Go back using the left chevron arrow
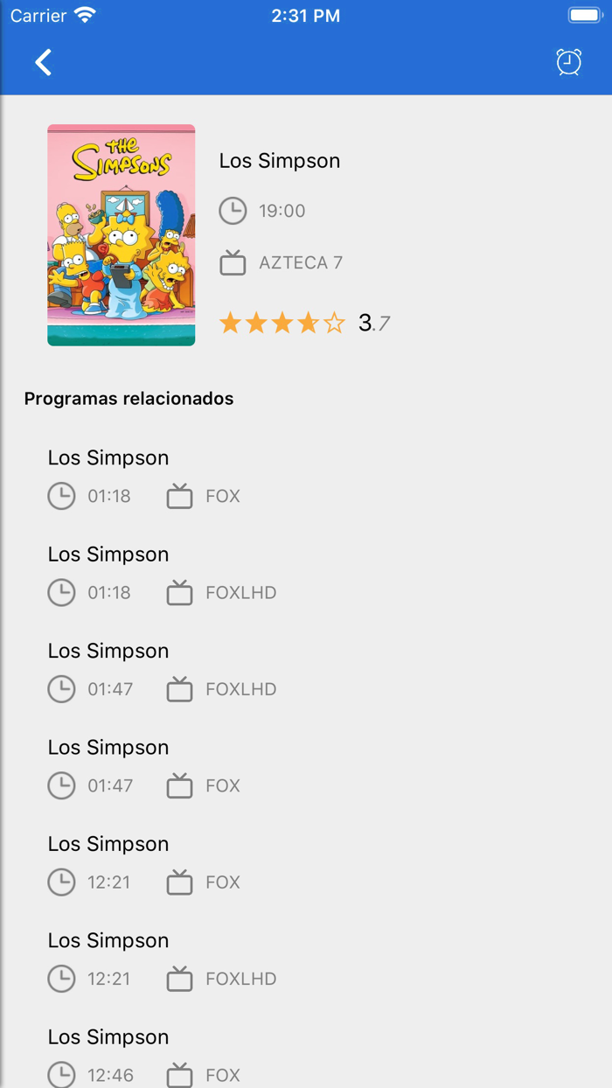The height and width of the screenshot is (1088, 612). [42, 62]
